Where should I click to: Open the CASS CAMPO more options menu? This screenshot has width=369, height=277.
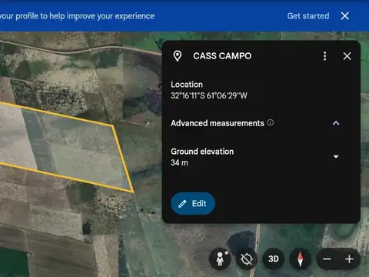click(x=324, y=56)
